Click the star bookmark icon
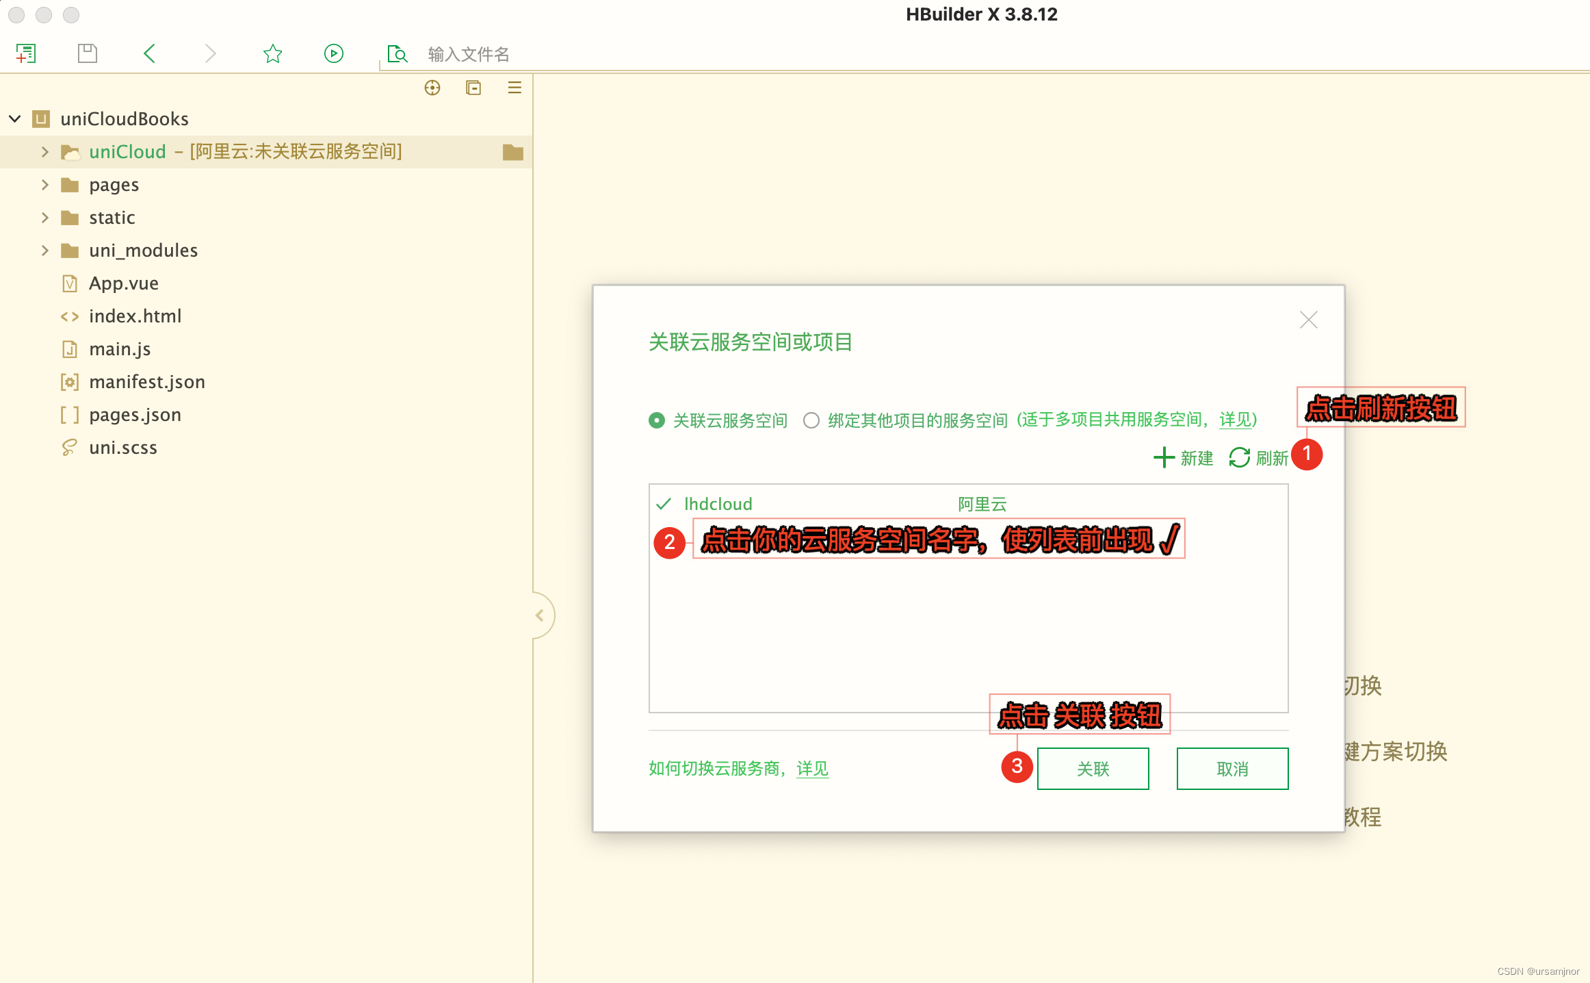Viewport: 1590px width, 983px height. (x=272, y=53)
